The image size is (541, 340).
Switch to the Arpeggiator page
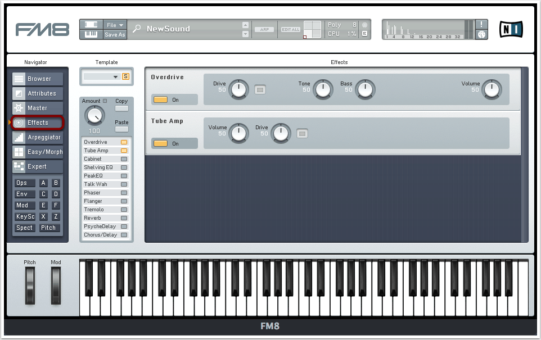(38, 137)
